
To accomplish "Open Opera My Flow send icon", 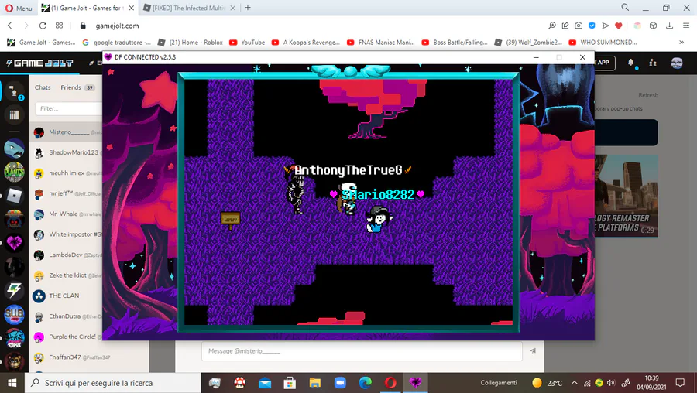I will pos(605,26).
